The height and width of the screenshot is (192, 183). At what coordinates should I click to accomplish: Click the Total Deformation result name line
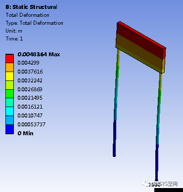click(x=28, y=15)
